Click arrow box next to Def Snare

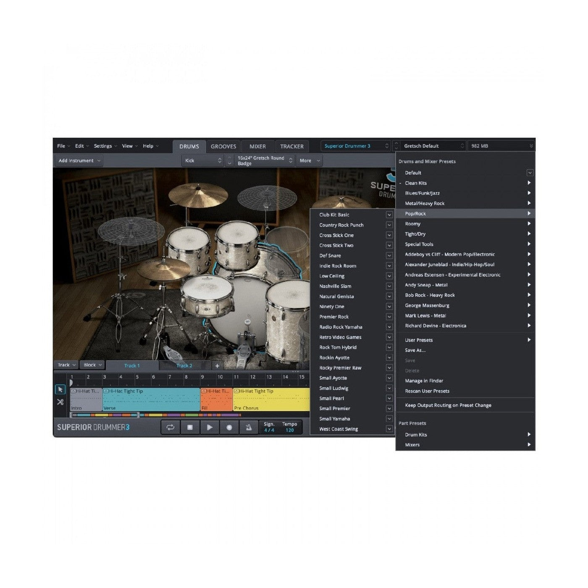click(x=389, y=256)
